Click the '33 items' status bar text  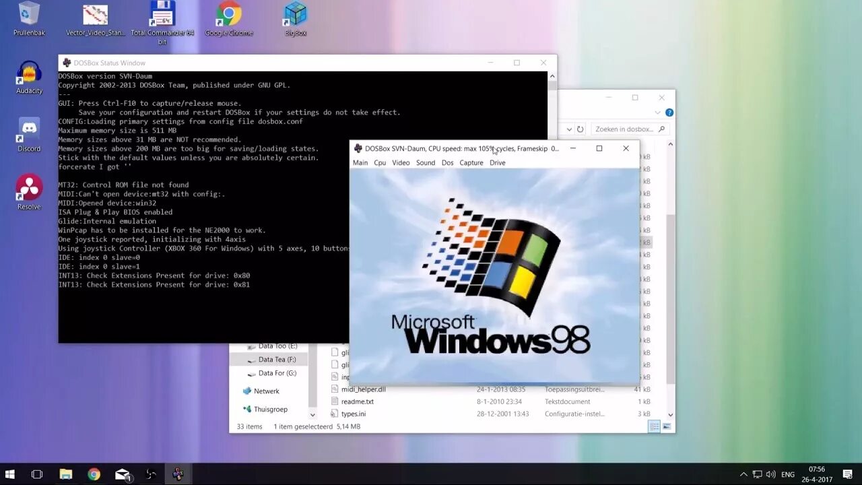(x=249, y=426)
